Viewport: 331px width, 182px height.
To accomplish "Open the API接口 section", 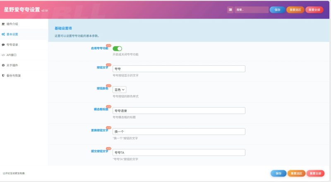I will tap(24, 55).
